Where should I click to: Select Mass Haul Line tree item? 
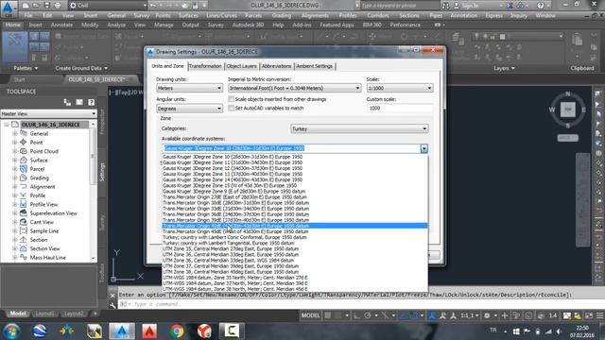[x=48, y=258]
